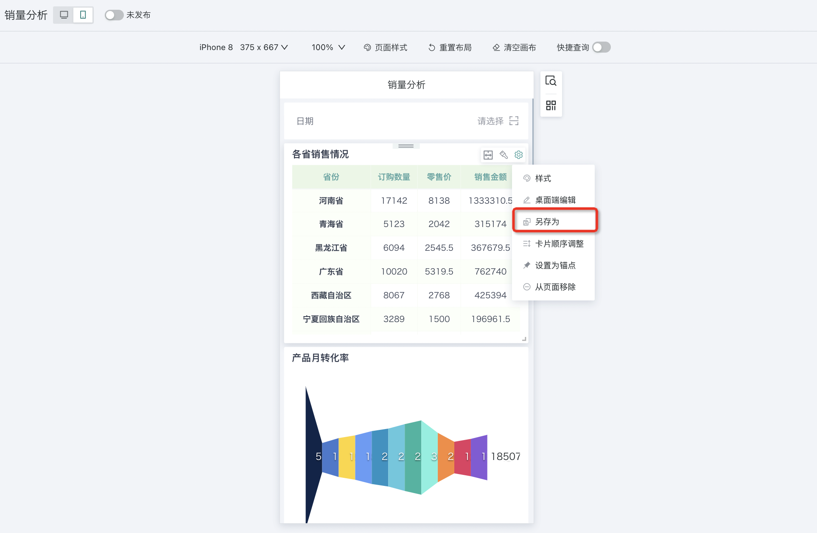Viewport: 817px width, 533px height.
Task: Click the paint brush icon on 各省销售情况 card
Action: [x=504, y=155]
